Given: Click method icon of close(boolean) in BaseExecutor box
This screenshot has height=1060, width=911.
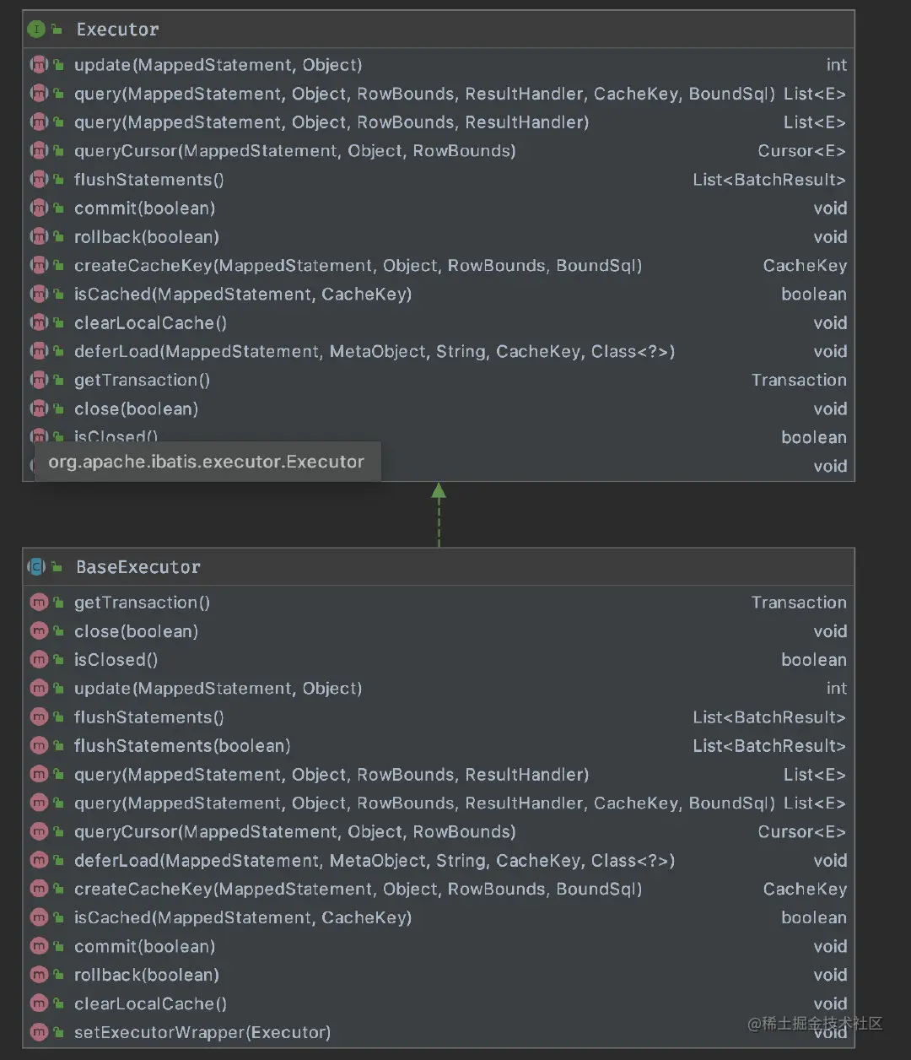Looking at the screenshot, I should click(x=39, y=631).
